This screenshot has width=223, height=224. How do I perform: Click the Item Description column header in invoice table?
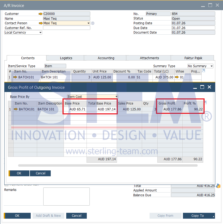56,71
